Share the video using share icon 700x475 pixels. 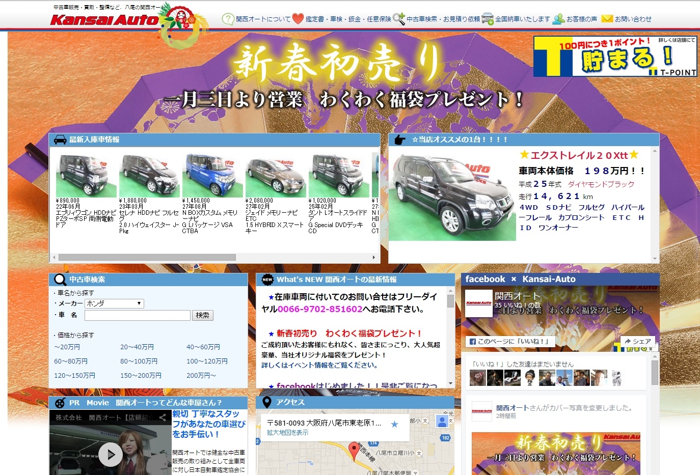click(x=163, y=417)
